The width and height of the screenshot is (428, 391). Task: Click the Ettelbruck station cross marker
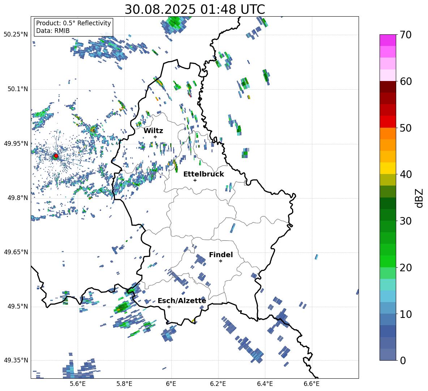point(195,180)
